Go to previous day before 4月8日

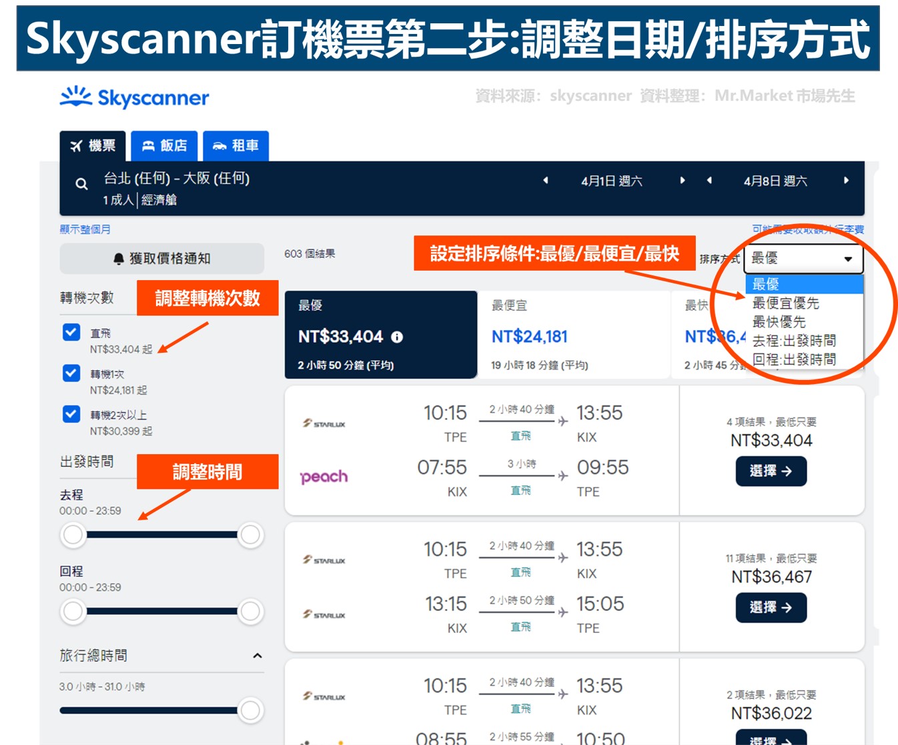click(709, 180)
